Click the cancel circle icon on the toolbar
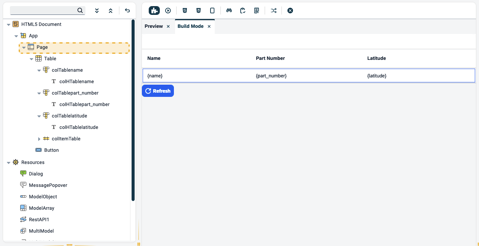Image resolution: width=479 pixels, height=246 pixels. click(x=290, y=10)
